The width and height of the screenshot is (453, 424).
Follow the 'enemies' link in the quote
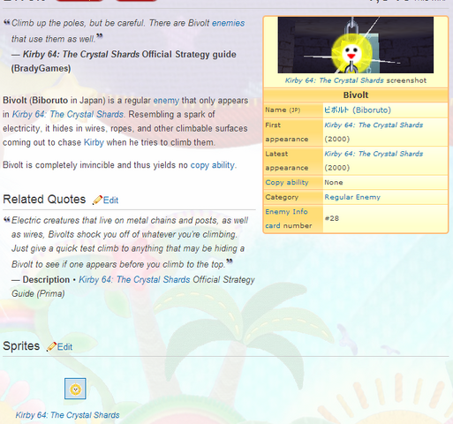228,23
